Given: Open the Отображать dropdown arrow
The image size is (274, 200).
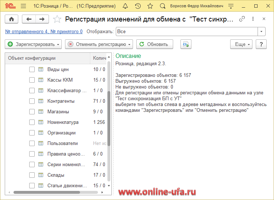Looking at the screenshot, I should [x=262, y=32].
